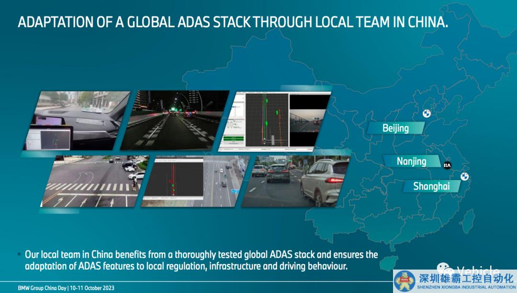The image size is (517, 293).
Task: Open the traffic jam with white SUV thumbnail
Action: [296, 181]
